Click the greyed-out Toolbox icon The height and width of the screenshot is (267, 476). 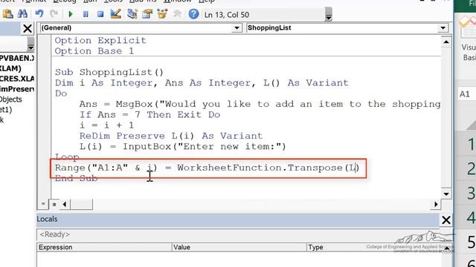coord(177,14)
